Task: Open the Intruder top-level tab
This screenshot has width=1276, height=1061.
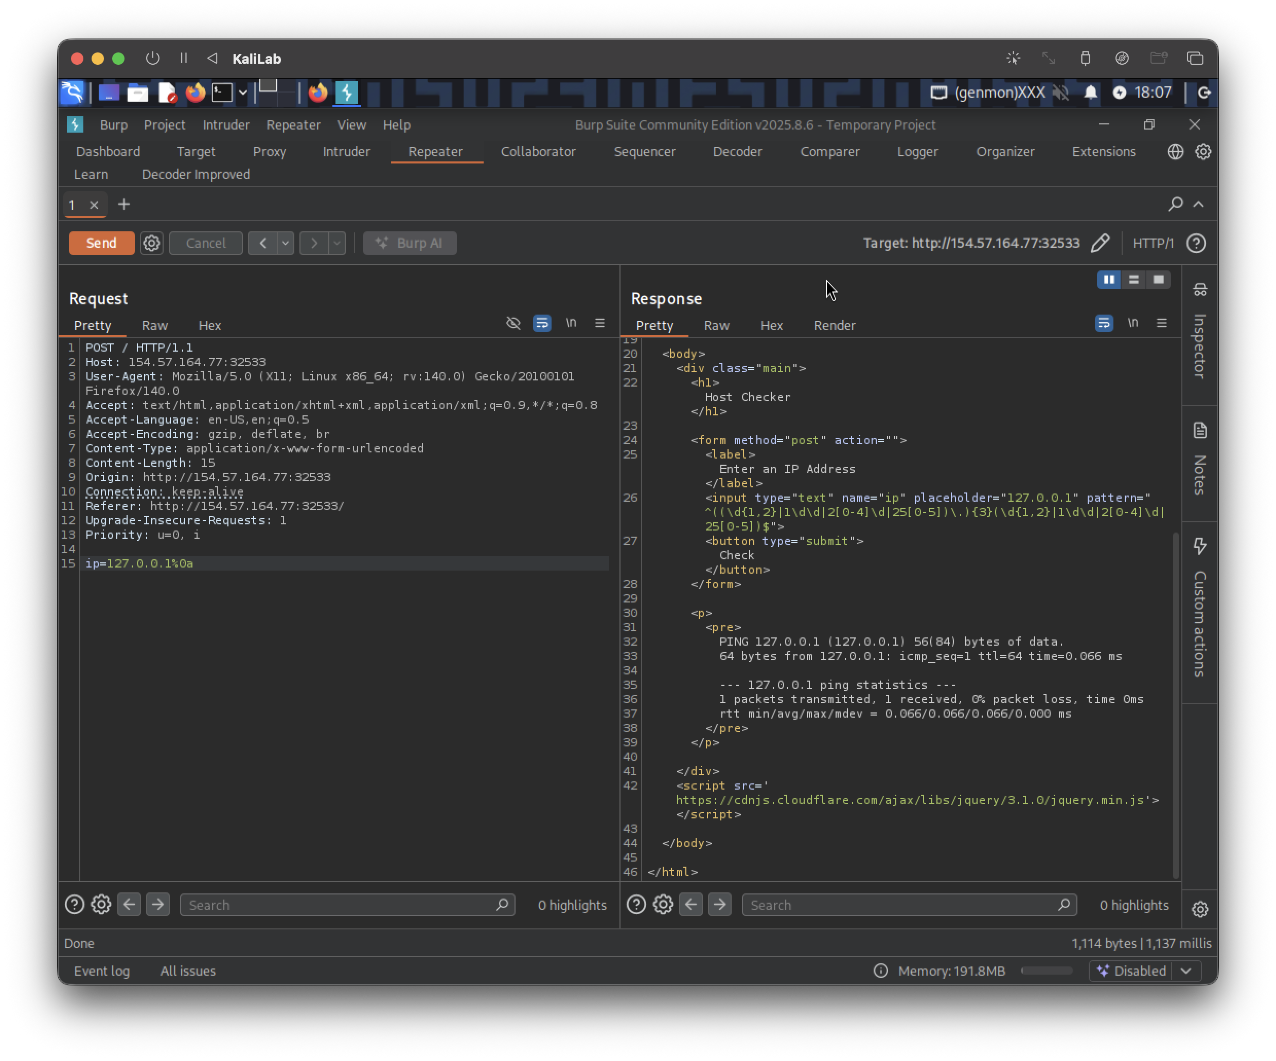Action: pyautogui.click(x=346, y=152)
